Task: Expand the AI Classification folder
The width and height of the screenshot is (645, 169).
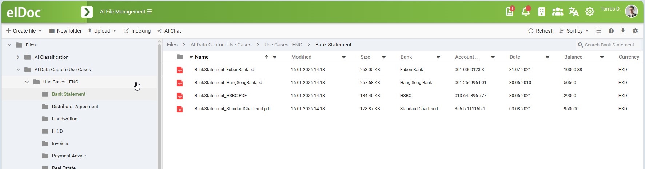Action: 18,57
